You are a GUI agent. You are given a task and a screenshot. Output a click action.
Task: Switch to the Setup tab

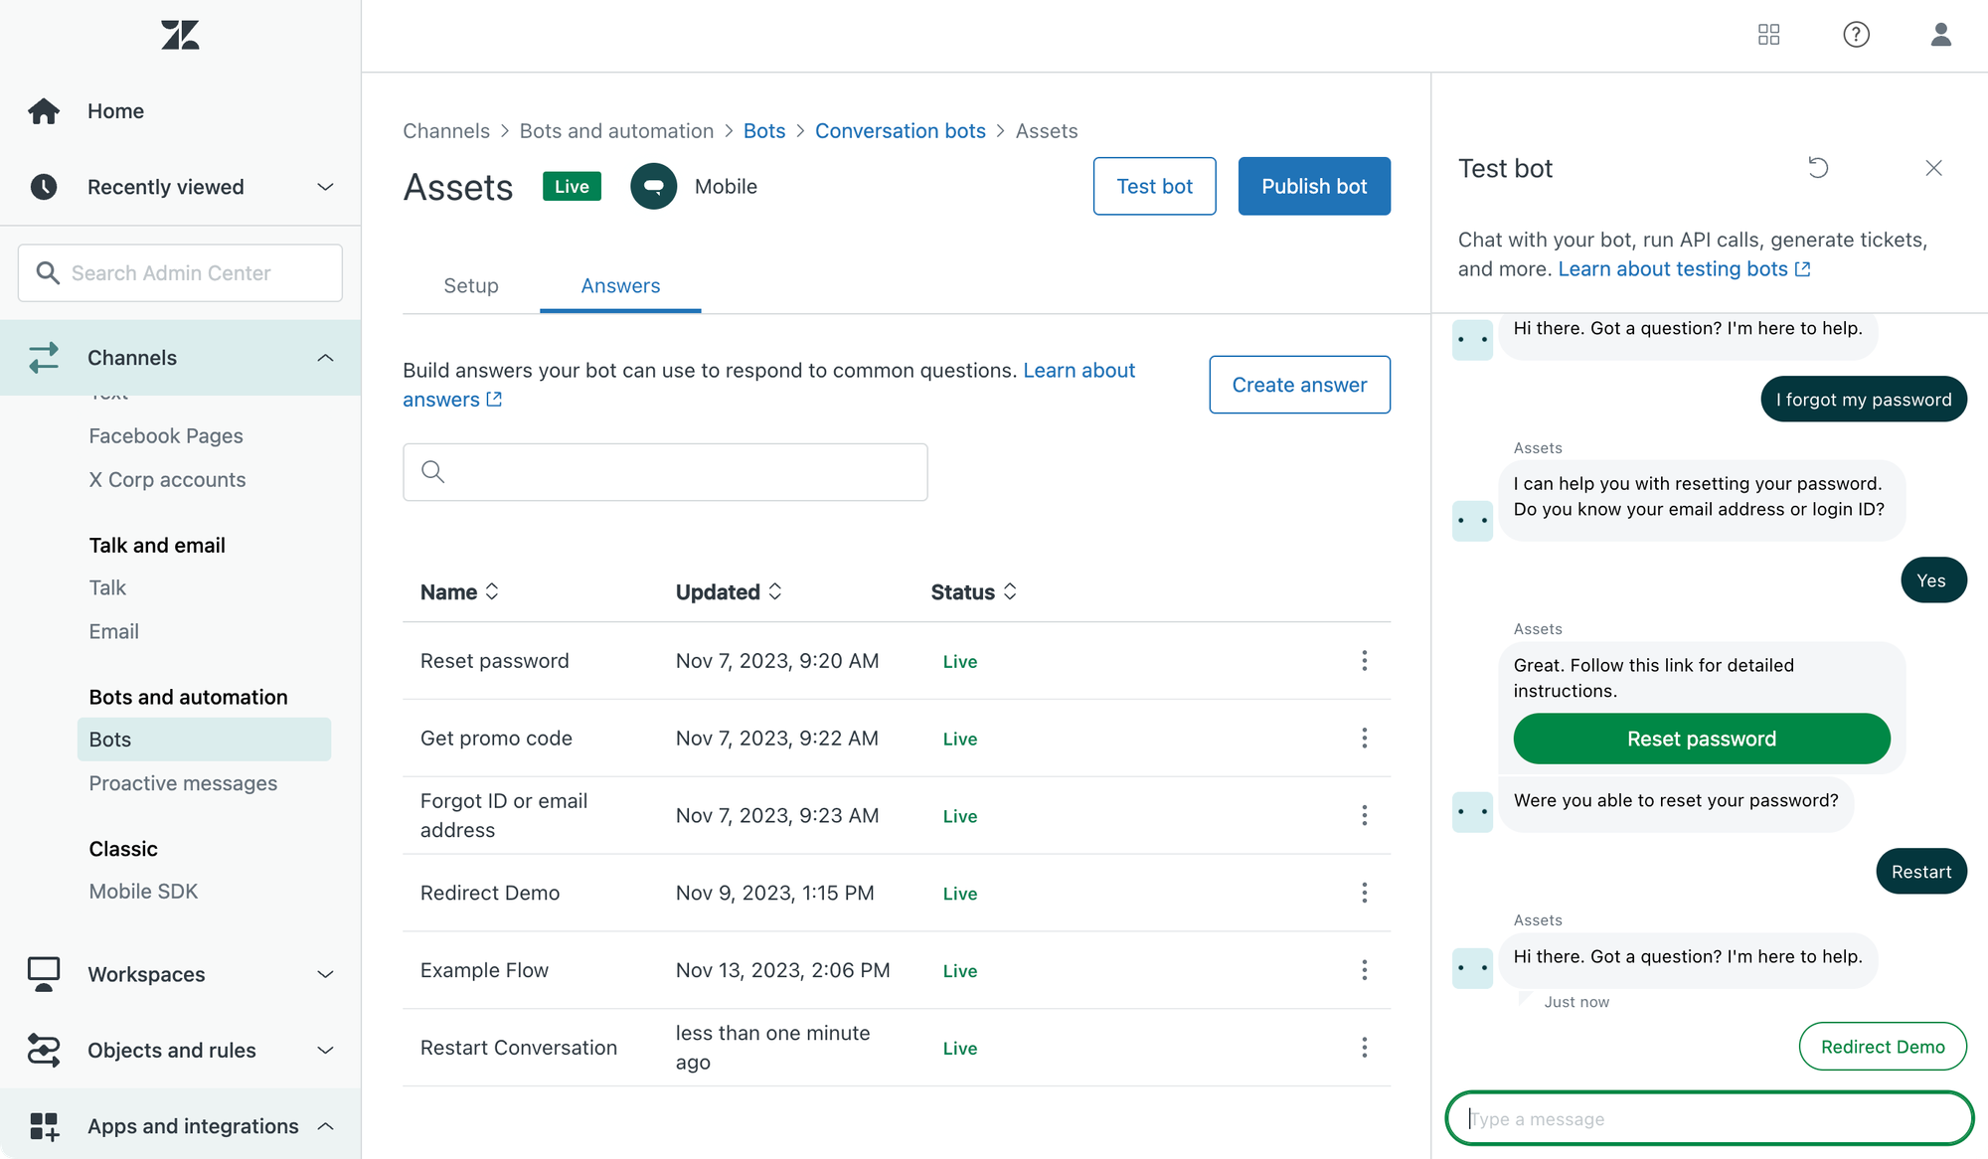[471, 286]
